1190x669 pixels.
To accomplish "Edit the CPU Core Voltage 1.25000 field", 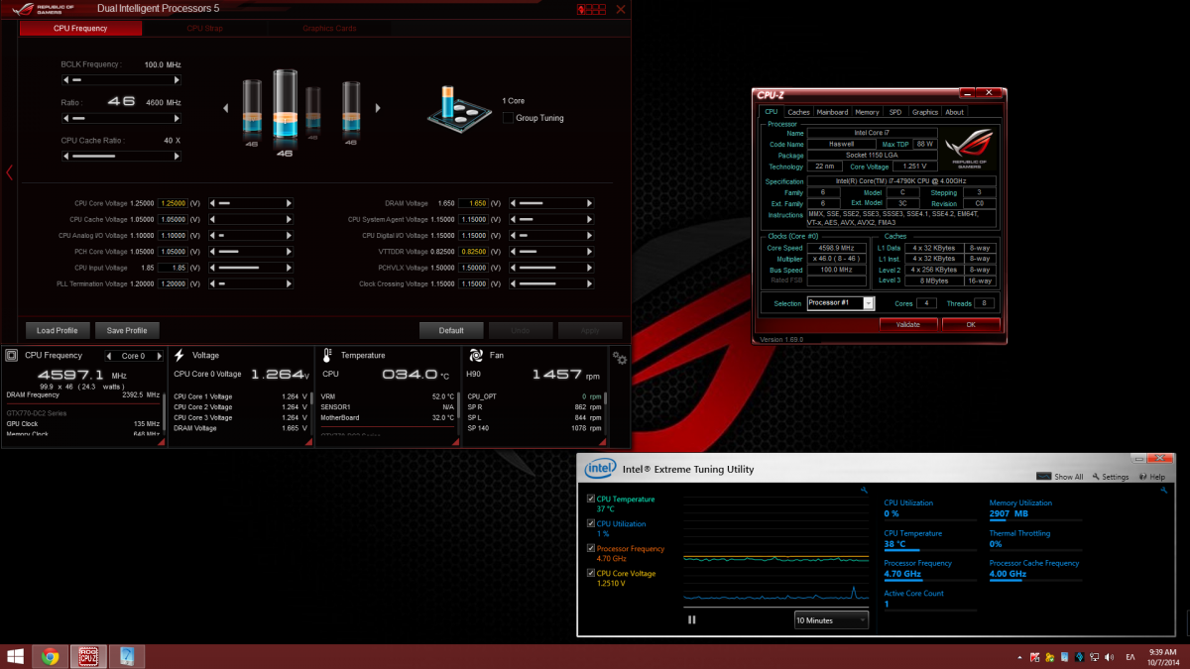I will [x=172, y=203].
